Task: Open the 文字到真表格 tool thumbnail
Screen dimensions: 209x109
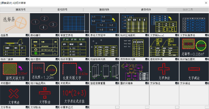Action: (194, 23)
